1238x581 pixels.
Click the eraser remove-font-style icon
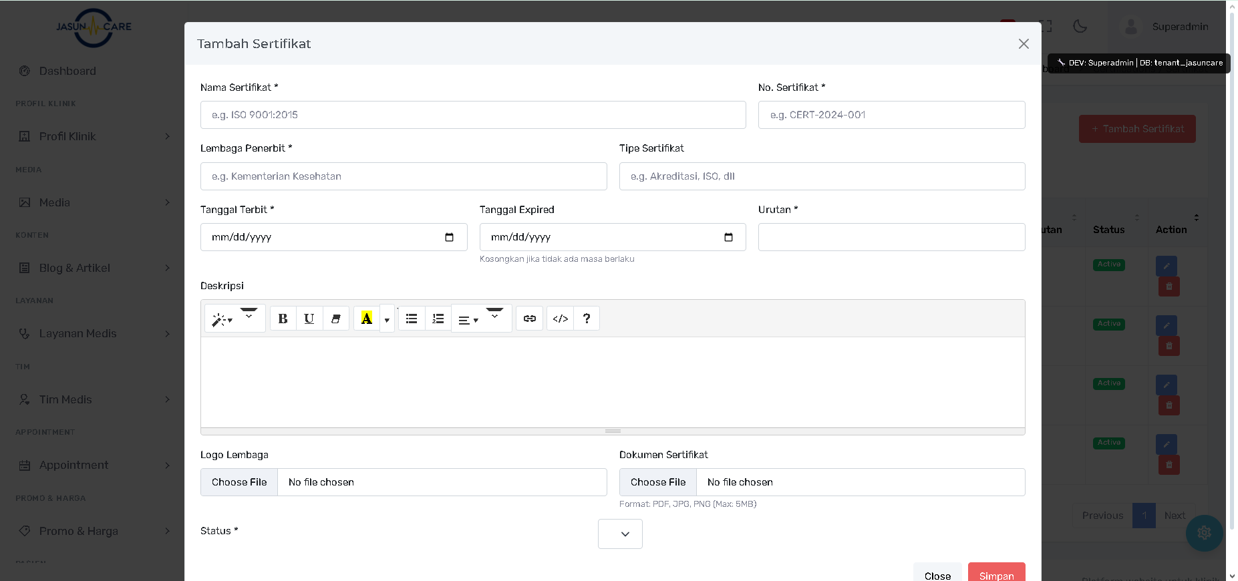point(335,319)
